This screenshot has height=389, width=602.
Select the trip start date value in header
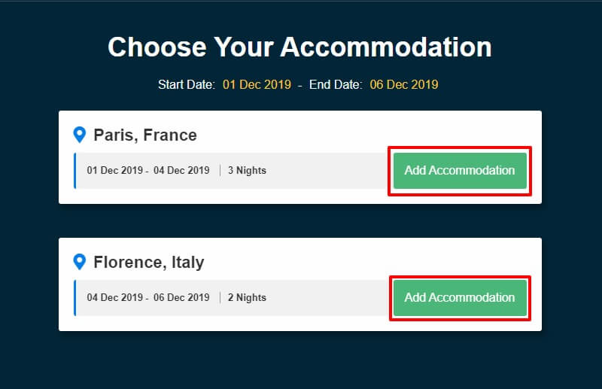coord(257,84)
